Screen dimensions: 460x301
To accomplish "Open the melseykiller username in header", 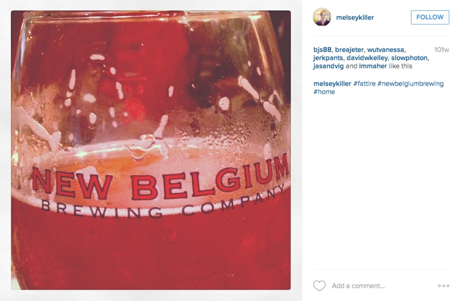I will 355,18.
